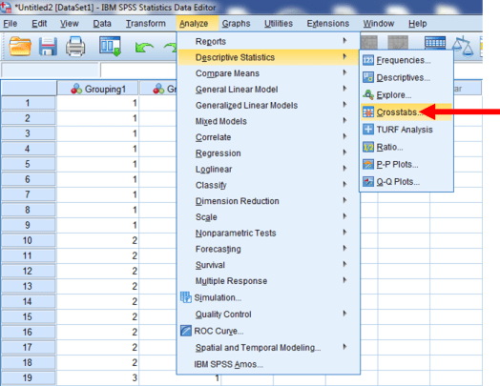Select row header number 1
Viewport: 500px width, 386px height.
[x=28, y=103]
